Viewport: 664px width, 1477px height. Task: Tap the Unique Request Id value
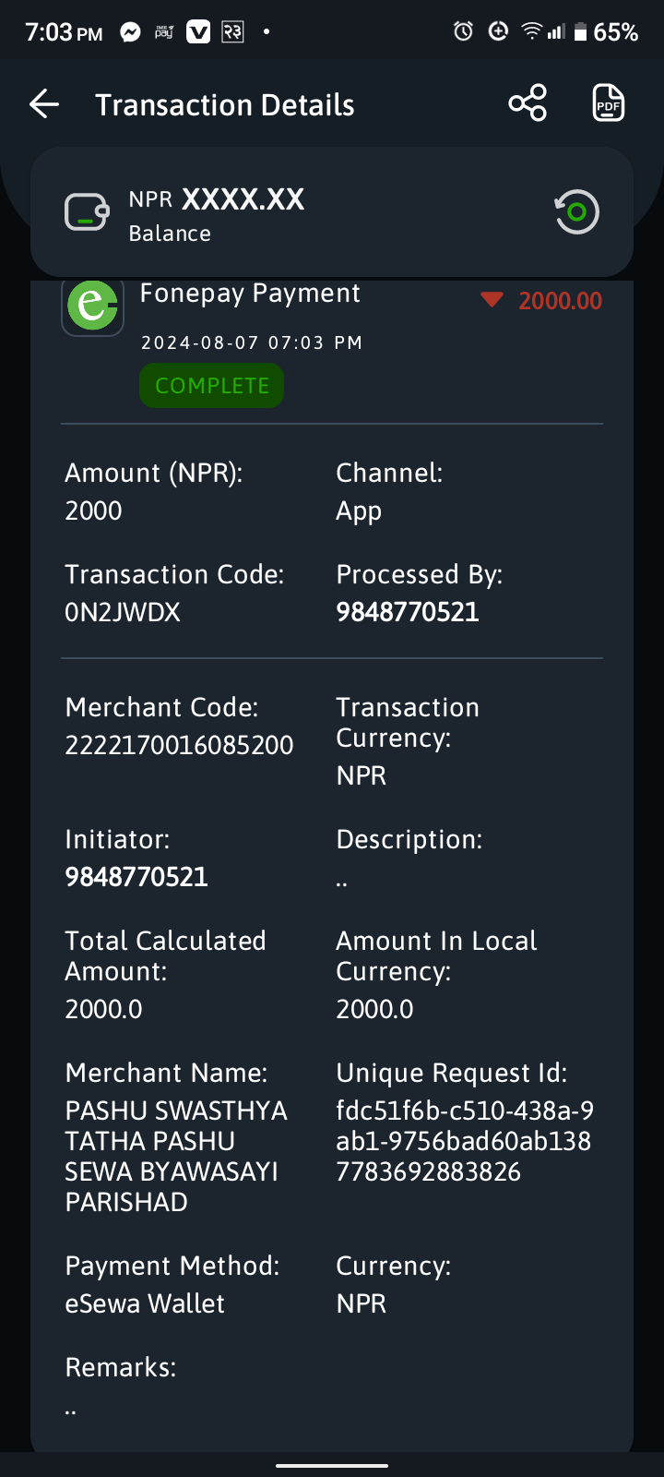[x=465, y=1141]
